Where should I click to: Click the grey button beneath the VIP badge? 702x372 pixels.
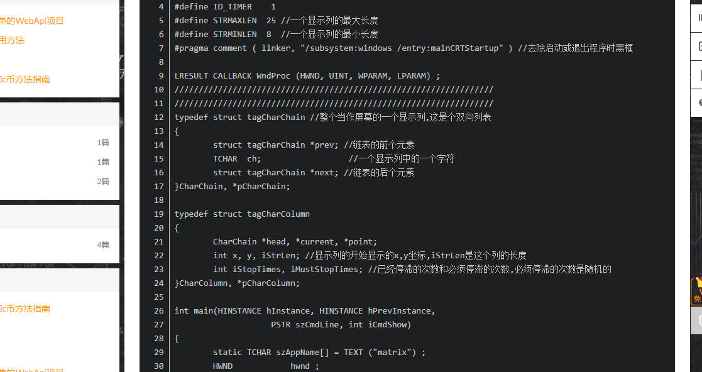pos(696,320)
